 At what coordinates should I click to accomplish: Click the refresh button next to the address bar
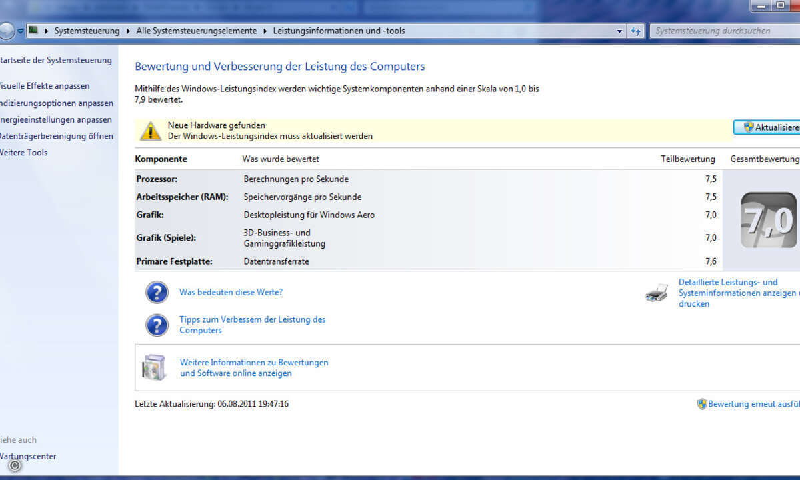click(636, 31)
